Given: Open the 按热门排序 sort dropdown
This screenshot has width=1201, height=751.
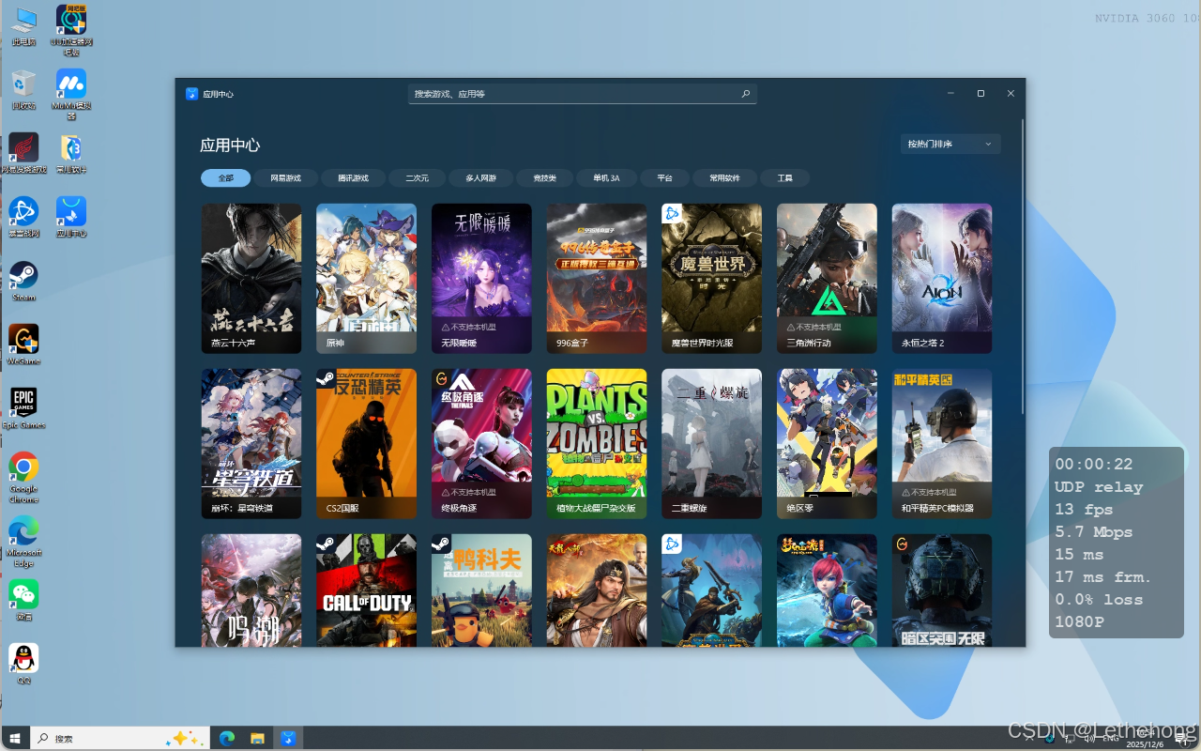Looking at the screenshot, I should pyautogui.click(x=950, y=144).
